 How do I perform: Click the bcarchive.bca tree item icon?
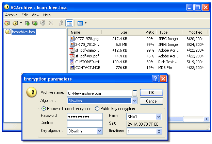pos(8,32)
